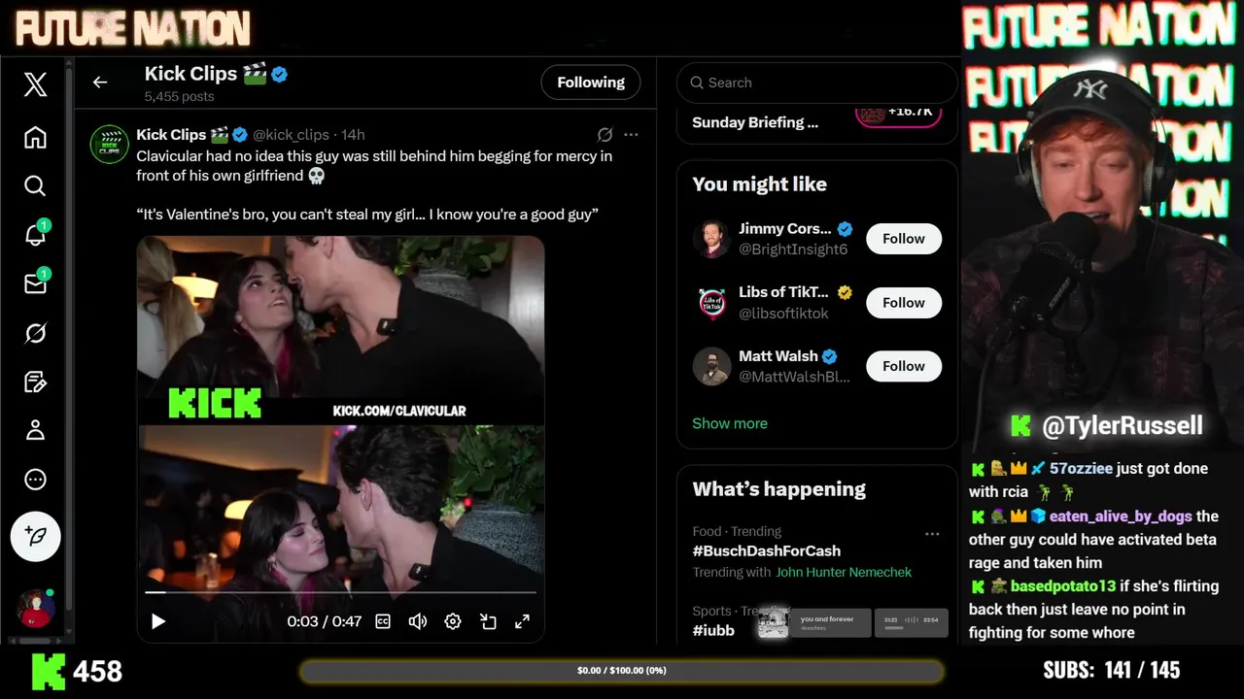Open Jimmy Corsetti's profile avatar
This screenshot has width=1244, height=699.
click(x=711, y=239)
